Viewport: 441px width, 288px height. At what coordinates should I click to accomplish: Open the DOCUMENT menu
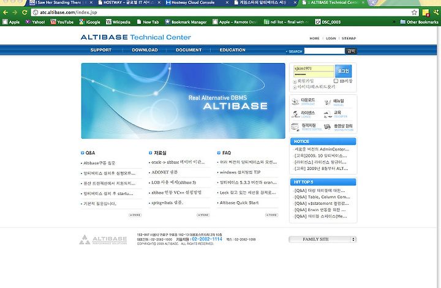point(189,50)
